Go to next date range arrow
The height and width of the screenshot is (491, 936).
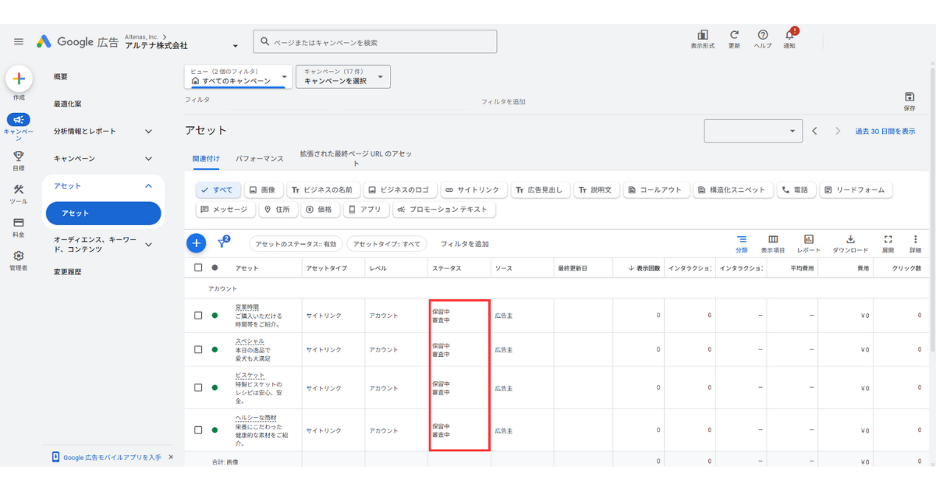pos(838,131)
